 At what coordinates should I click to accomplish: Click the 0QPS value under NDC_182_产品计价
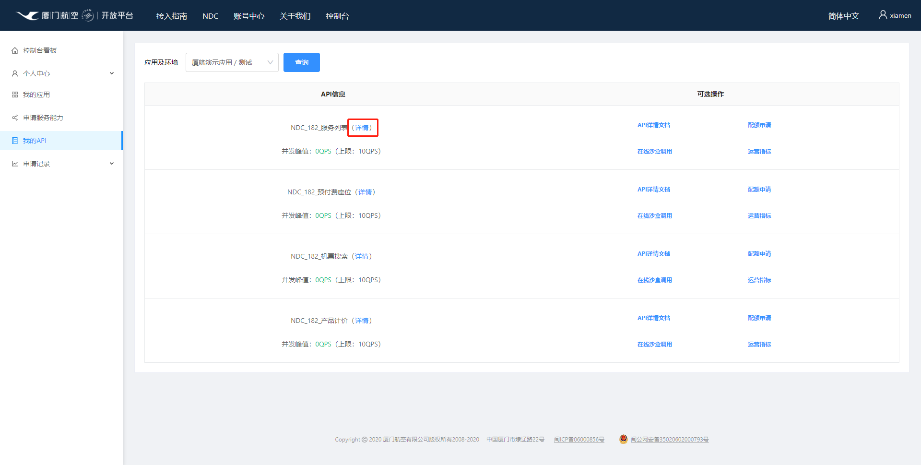tap(323, 344)
